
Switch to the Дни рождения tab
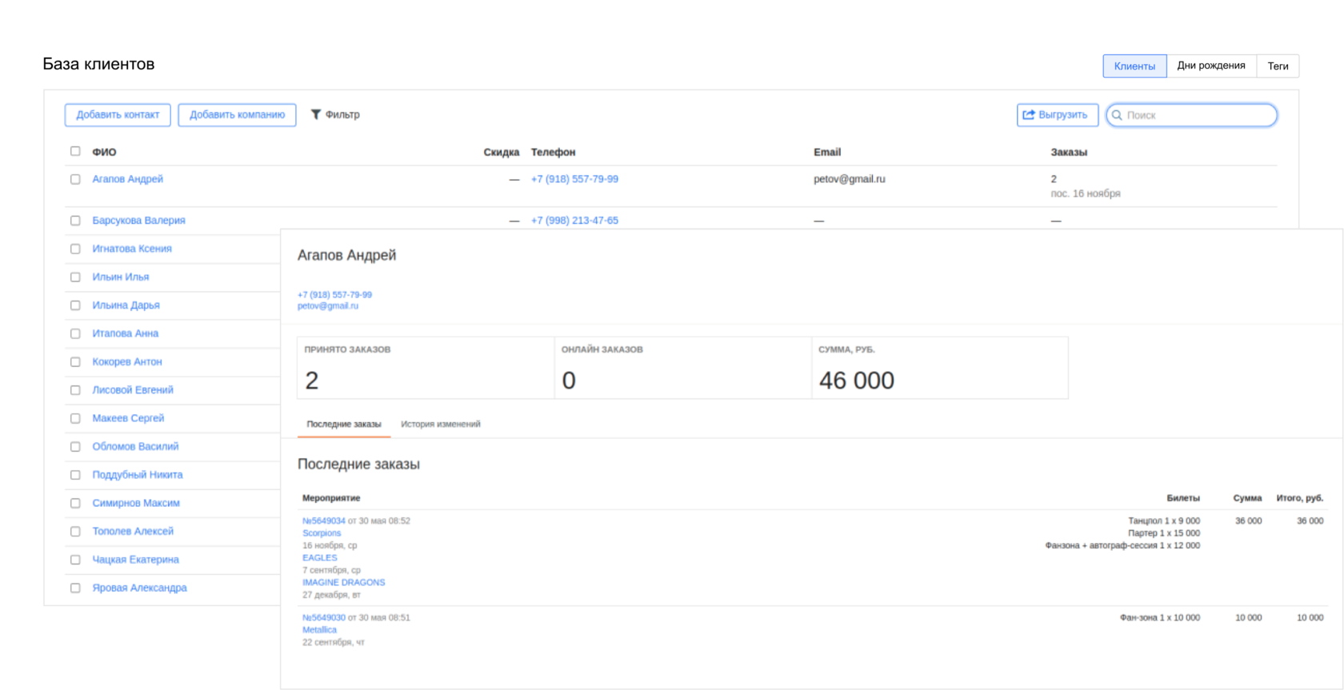coord(1211,66)
